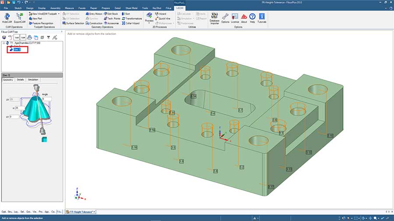Open the About icon in the ribbon

click(244, 17)
